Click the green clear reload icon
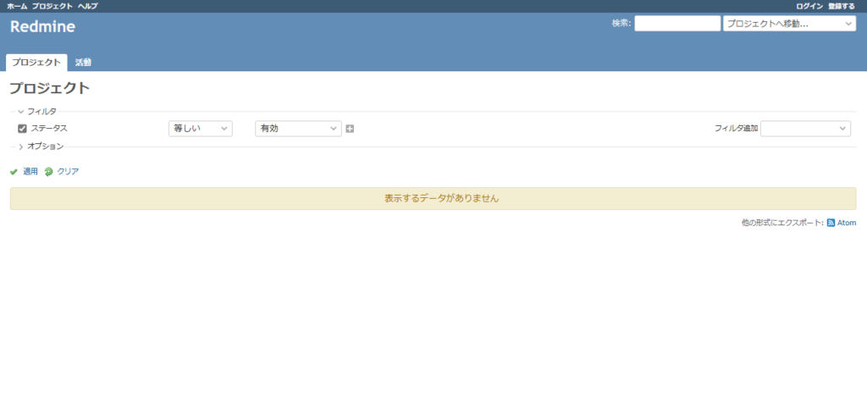867x398 pixels. point(48,172)
